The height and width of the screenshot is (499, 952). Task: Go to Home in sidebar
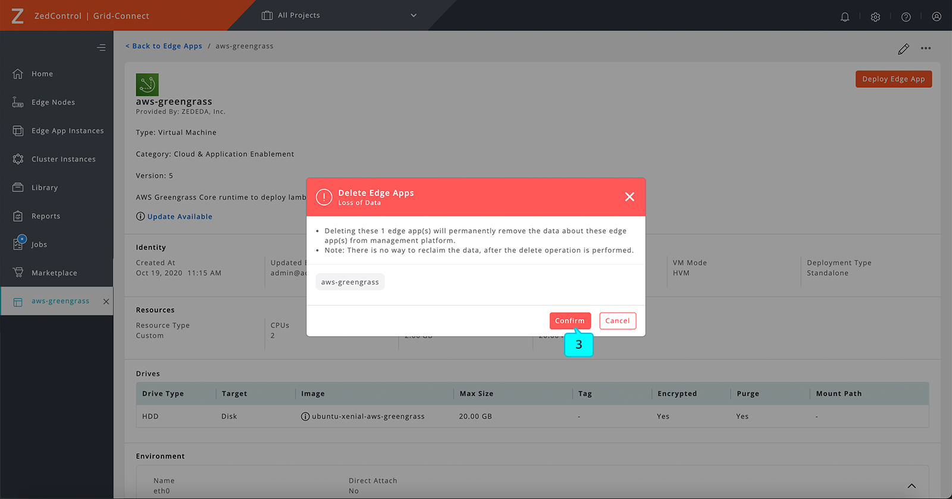[x=42, y=74]
